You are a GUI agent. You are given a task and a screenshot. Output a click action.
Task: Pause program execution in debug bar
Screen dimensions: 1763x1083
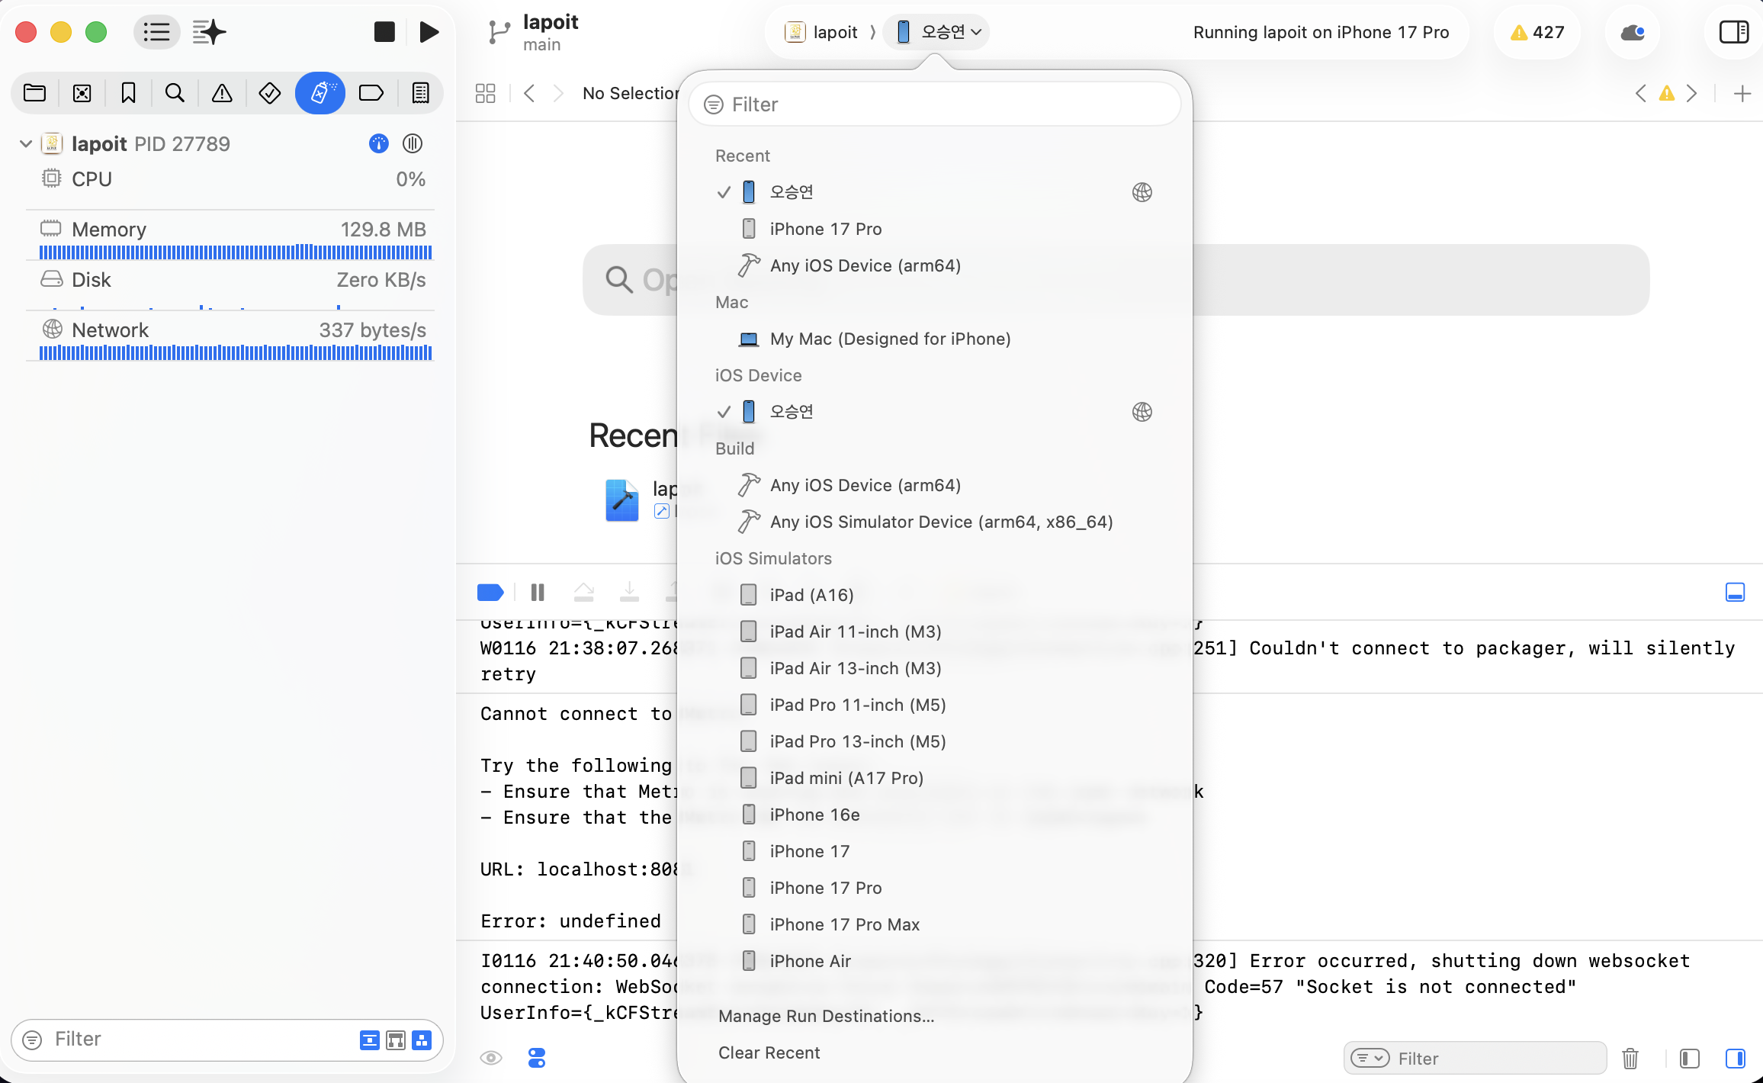pyautogui.click(x=538, y=592)
